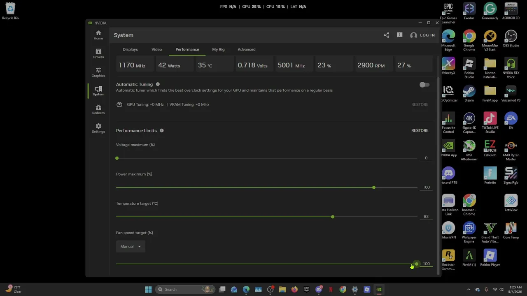
Task: Click the Performance Limits info icon
Action: (x=162, y=130)
